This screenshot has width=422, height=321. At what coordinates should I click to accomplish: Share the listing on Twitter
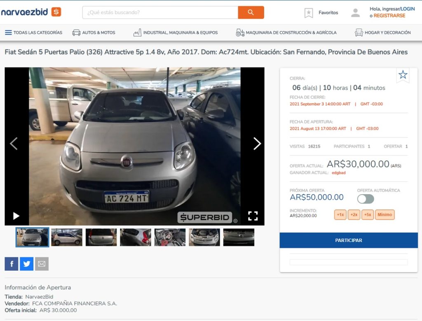tap(26, 263)
